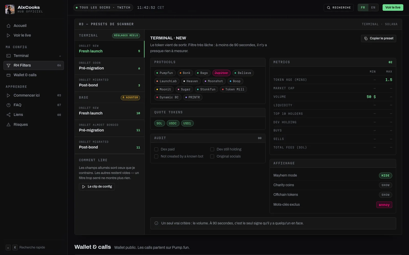The width and height of the screenshot is (409, 255).
Task: Open Accueil via its home icon
Action: point(8,26)
